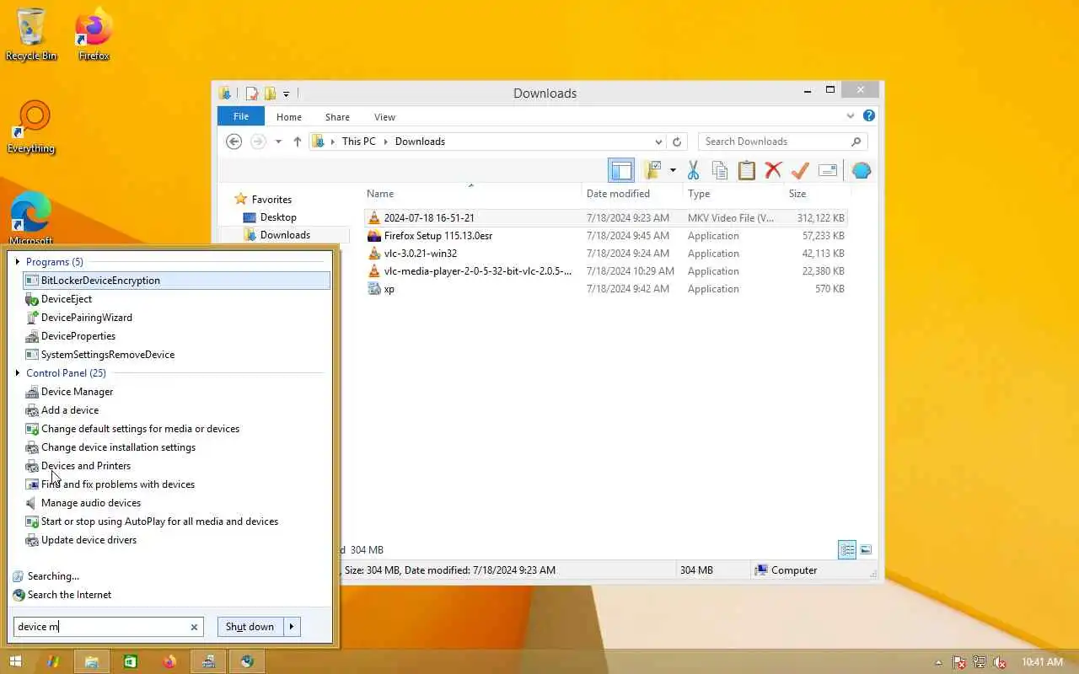
Task: Select Desktop under Favorites
Action: click(x=278, y=217)
